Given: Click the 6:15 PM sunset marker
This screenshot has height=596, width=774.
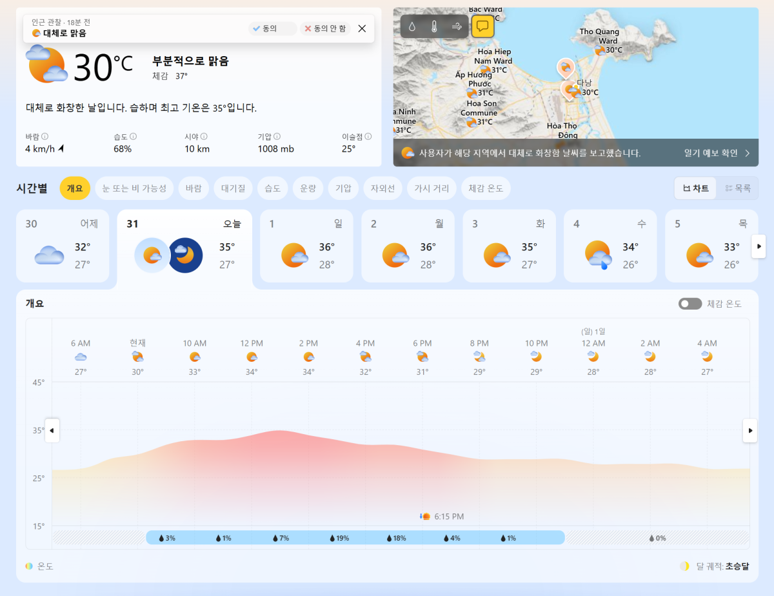Looking at the screenshot, I should pos(442,517).
